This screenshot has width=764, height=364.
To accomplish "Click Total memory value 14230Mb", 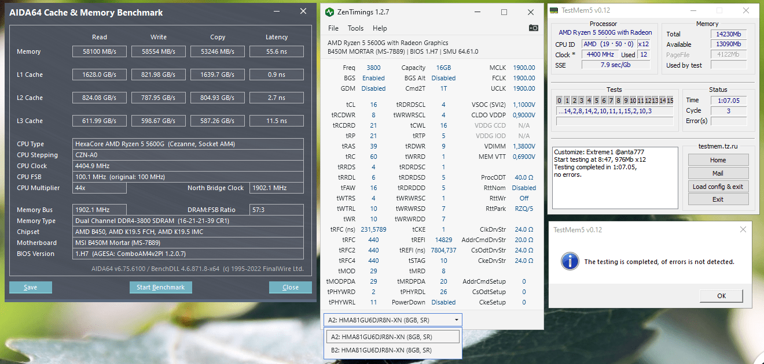I will coord(729,34).
